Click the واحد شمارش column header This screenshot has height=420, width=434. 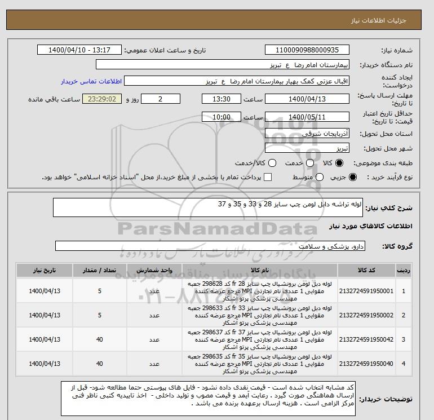[154, 270]
